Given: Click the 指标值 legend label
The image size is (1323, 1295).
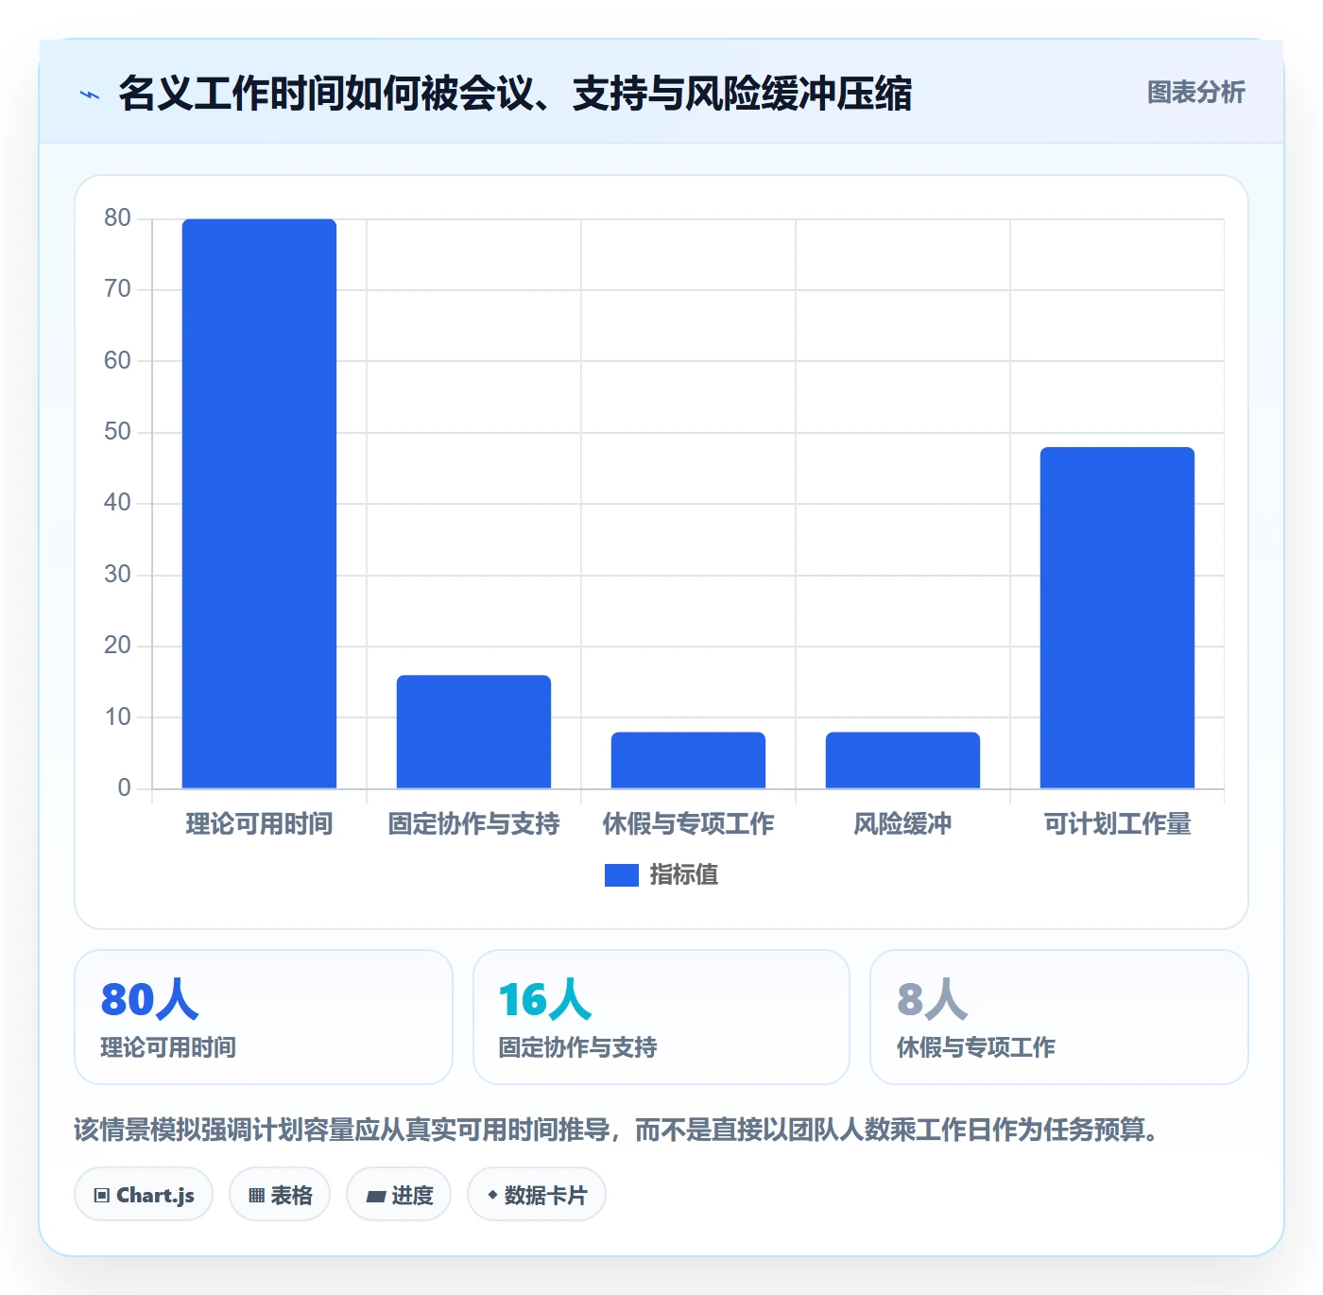Looking at the screenshot, I should 684,875.
